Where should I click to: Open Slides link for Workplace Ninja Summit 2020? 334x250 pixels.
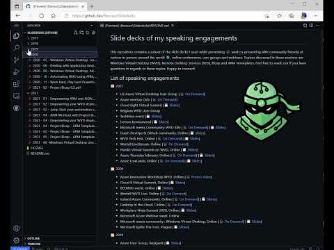tap(191, 210)
